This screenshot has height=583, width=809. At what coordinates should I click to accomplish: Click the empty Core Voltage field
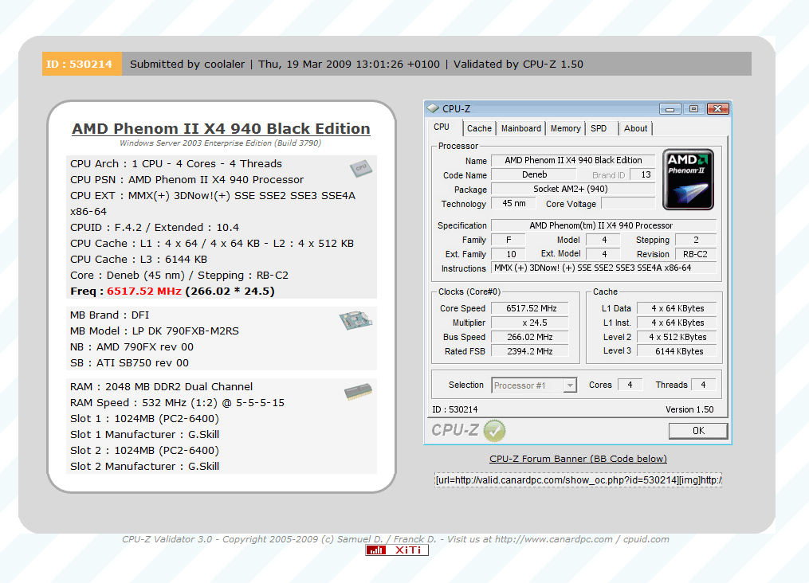[628, 204]
